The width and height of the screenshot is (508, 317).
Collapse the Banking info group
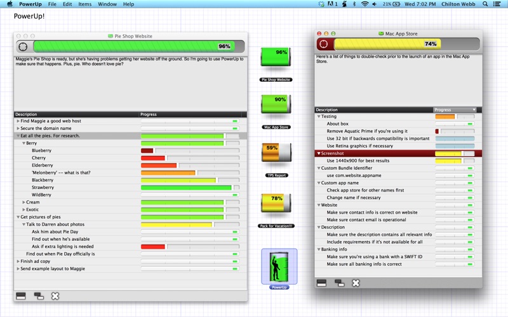pyautogui.click(x=319, y=249)
